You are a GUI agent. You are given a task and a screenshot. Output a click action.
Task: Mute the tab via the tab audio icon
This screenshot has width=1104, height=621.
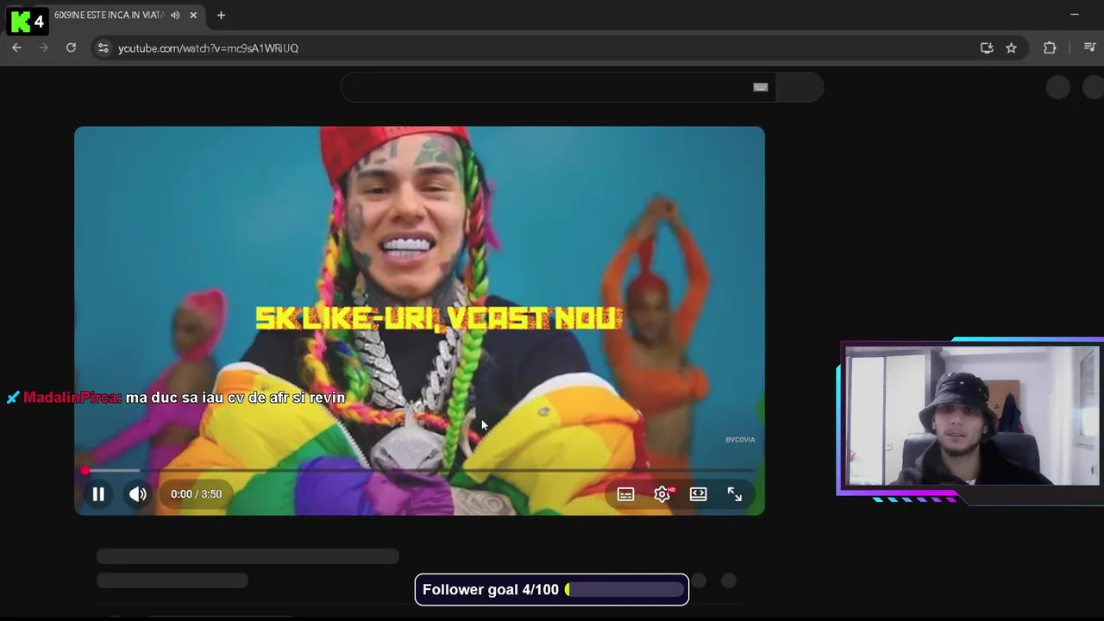175,15
